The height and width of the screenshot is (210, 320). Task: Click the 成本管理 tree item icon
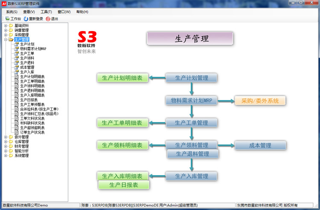coord(17,67)
